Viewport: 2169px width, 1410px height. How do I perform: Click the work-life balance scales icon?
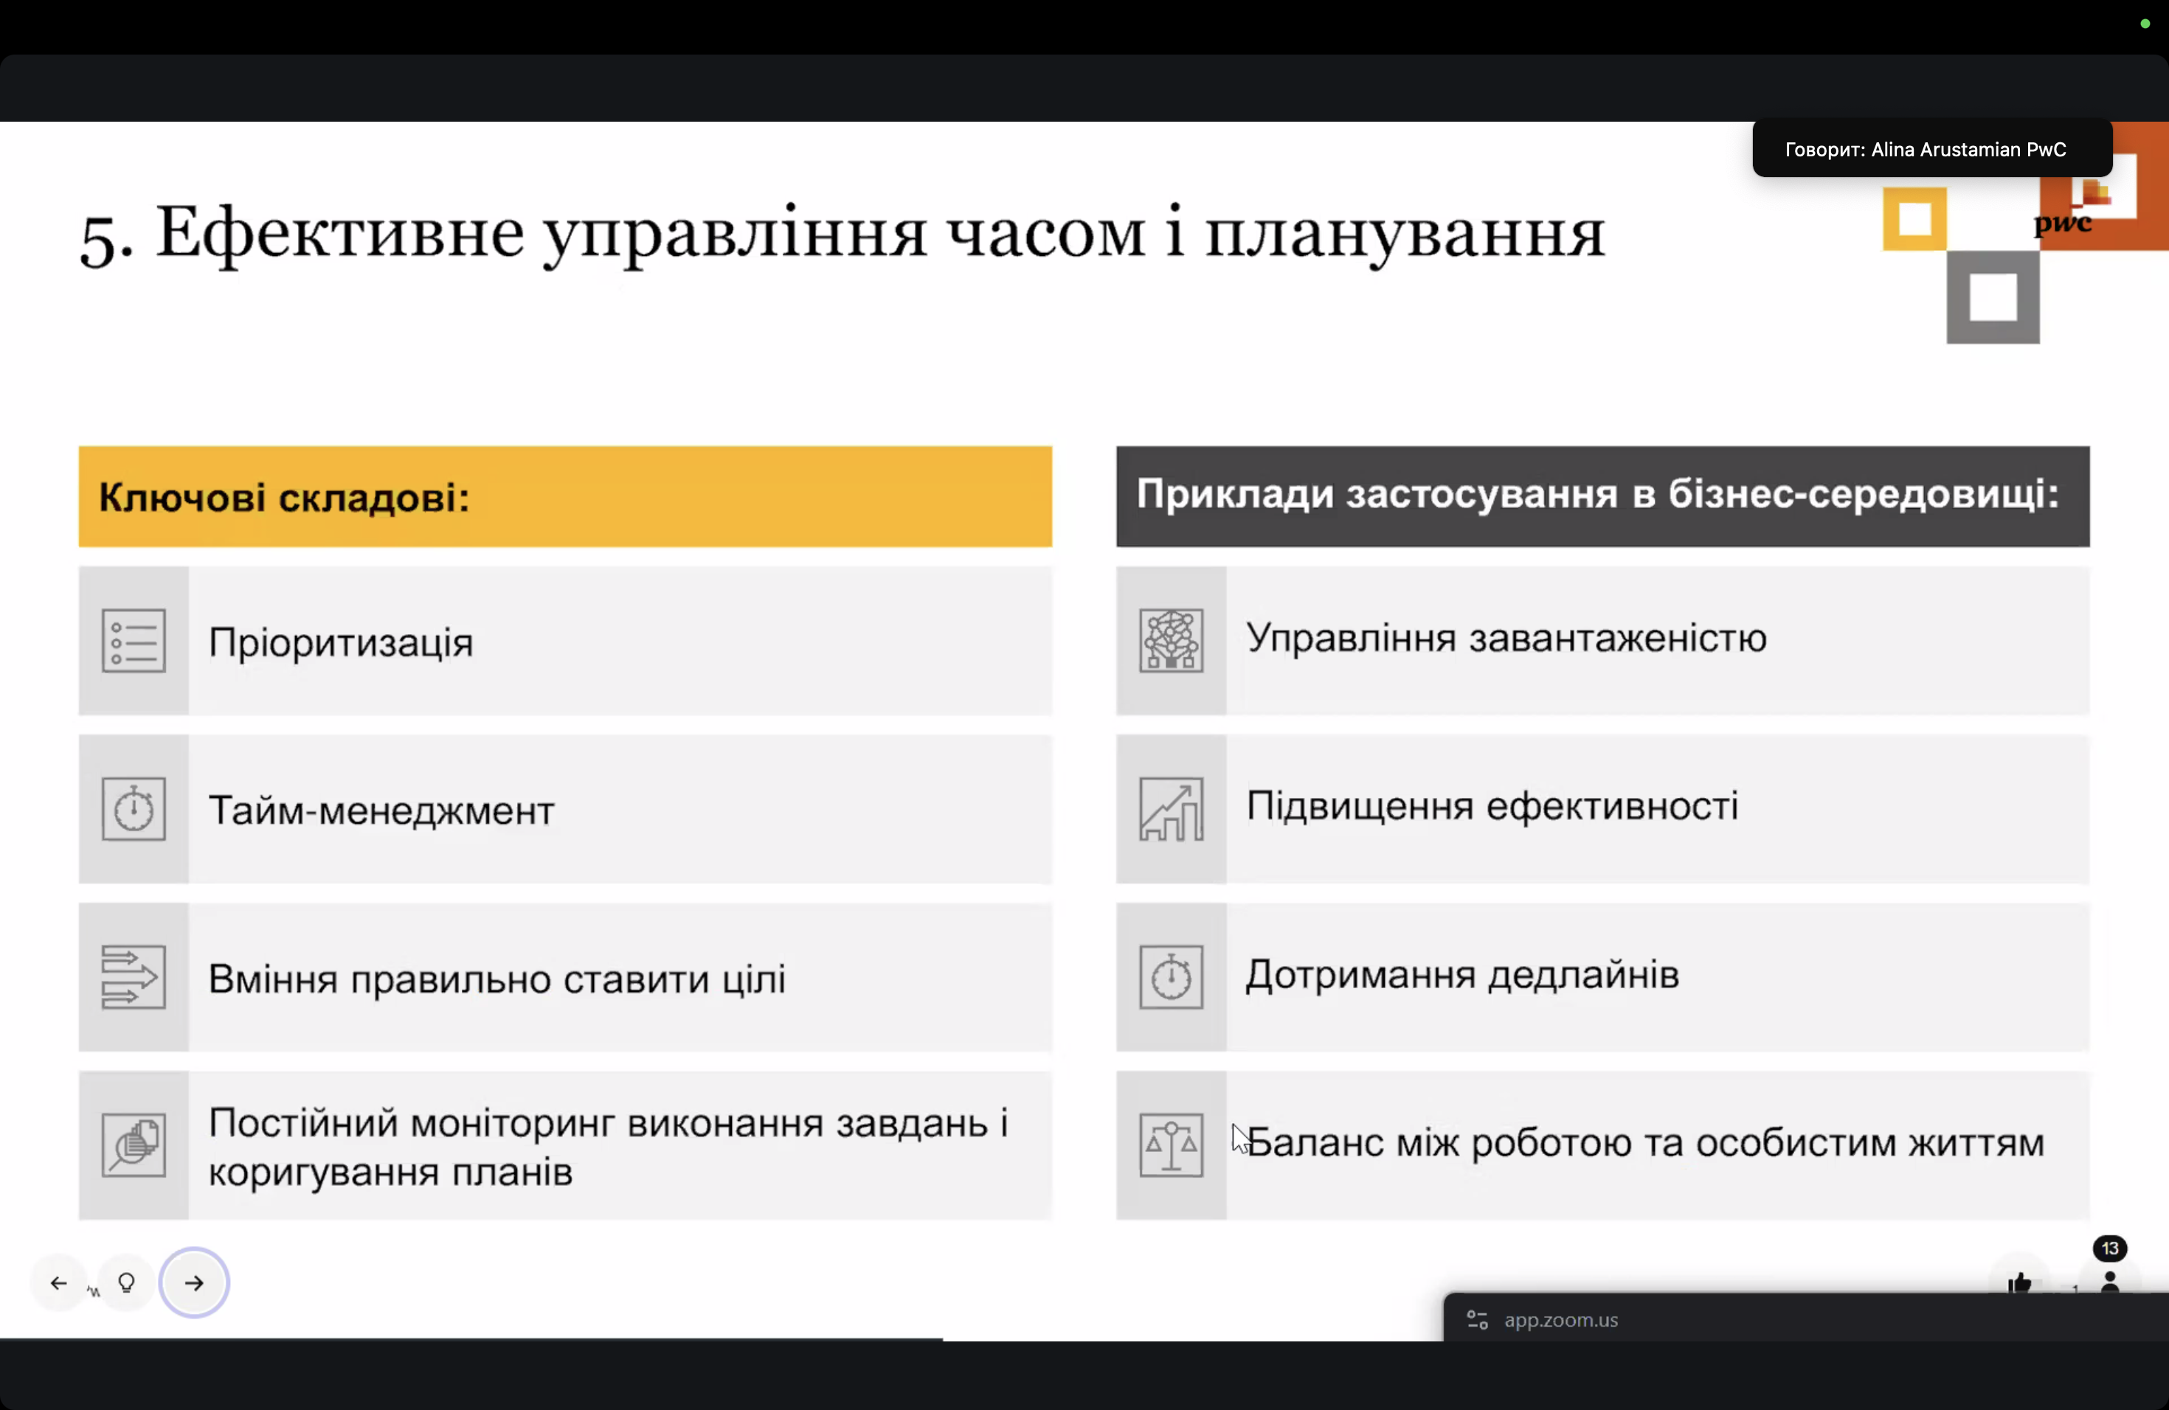click(1171, 1145)
